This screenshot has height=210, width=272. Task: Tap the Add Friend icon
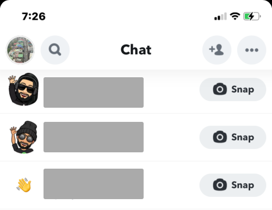(217, 50)
